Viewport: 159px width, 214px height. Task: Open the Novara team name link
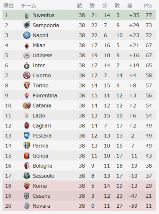pos(41,206)
